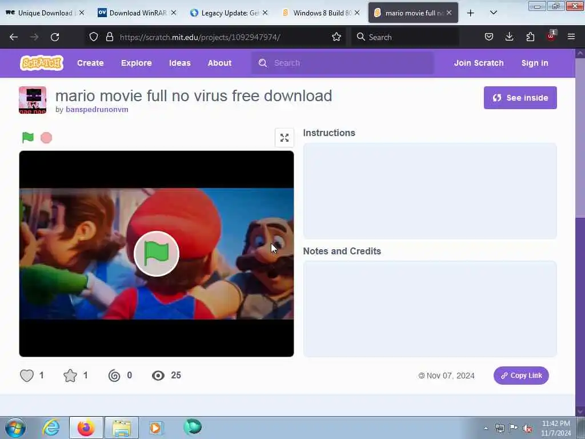Image resolution: width=585 pixels, height=439 pixels.
Task: Click the views eye icon
Action: point(158,375)
